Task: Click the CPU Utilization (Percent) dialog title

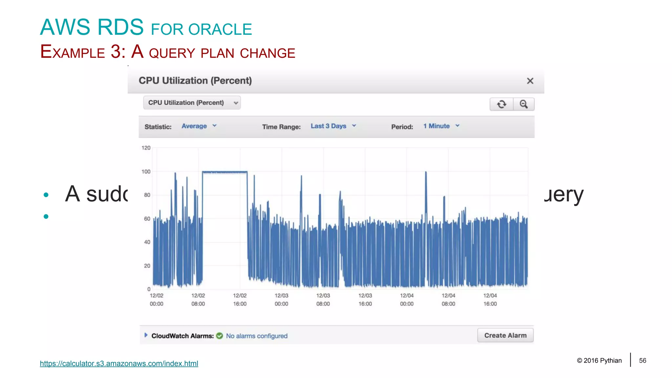Action: [x=195, y=81]
